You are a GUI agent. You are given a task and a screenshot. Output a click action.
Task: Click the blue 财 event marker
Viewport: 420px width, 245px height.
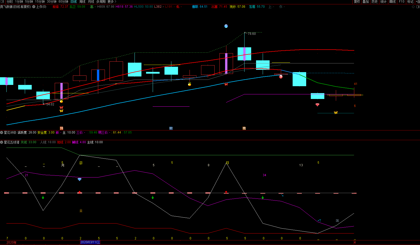[171, 128]
